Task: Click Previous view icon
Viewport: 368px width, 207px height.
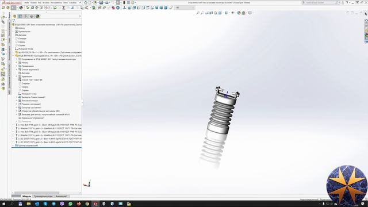Action: click(207, 13)
